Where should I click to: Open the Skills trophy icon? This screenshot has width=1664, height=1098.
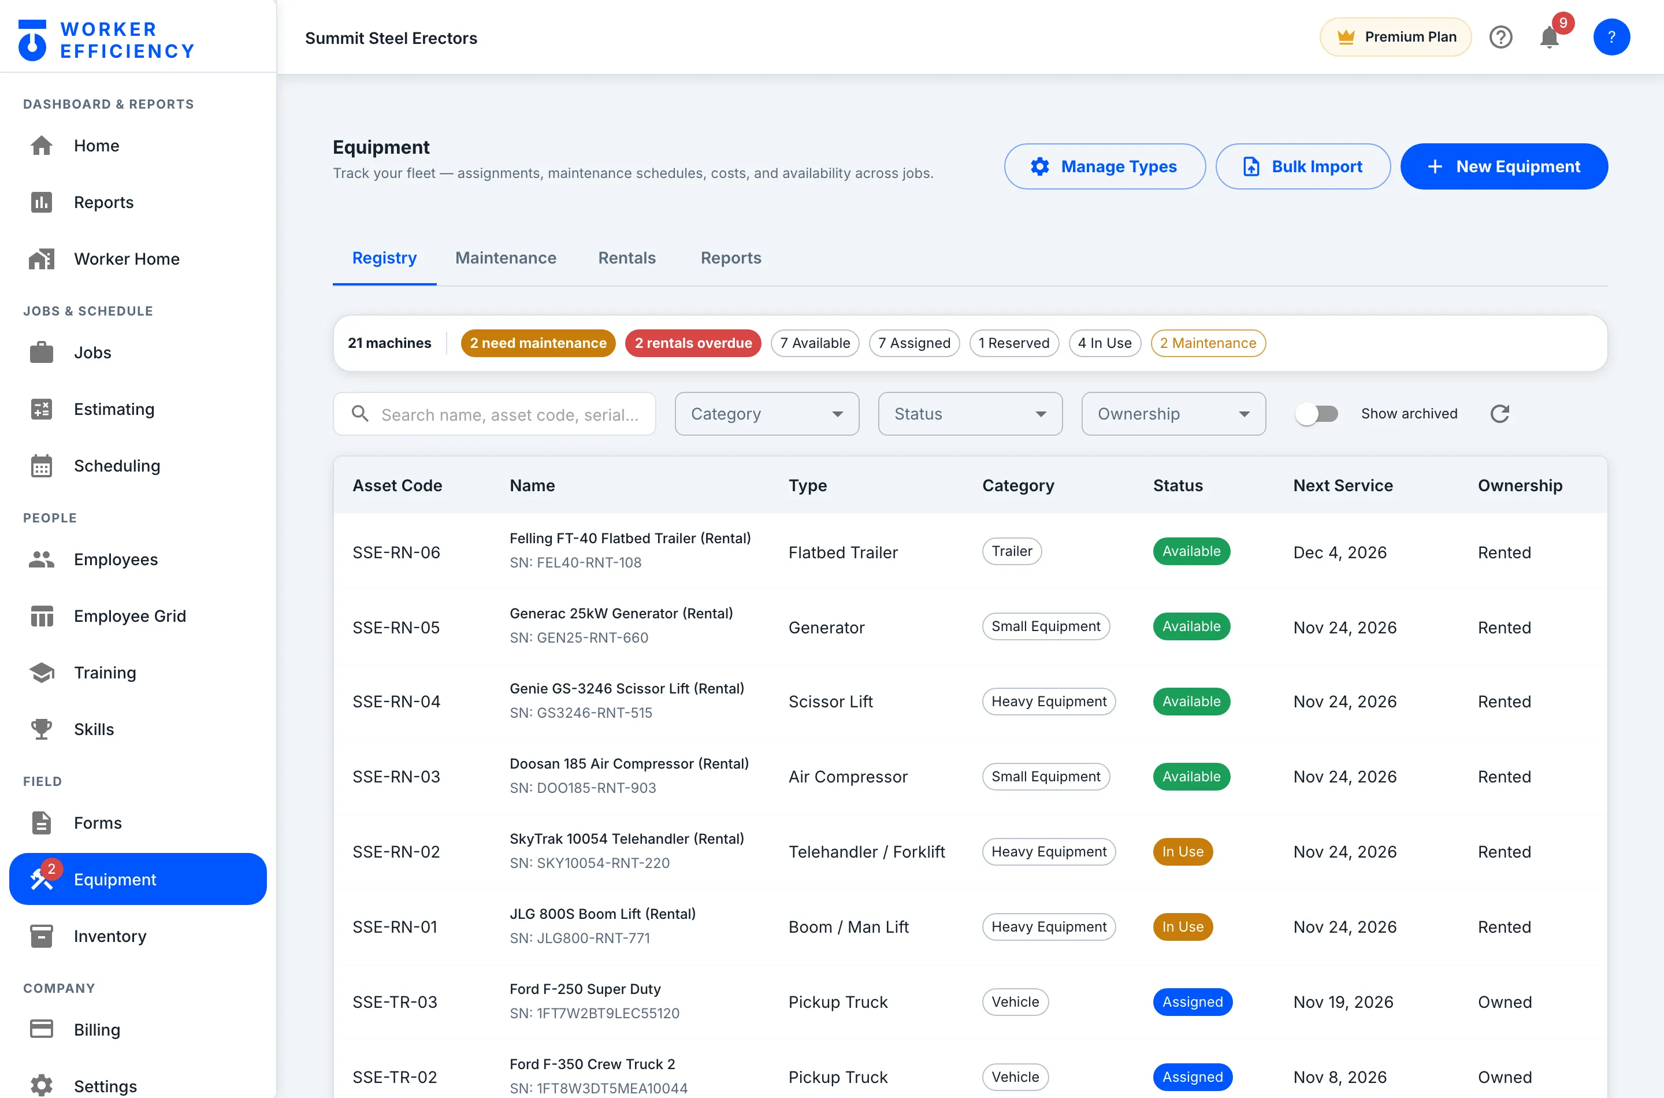tap(41, 729)
